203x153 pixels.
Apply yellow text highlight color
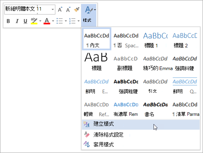34,21
